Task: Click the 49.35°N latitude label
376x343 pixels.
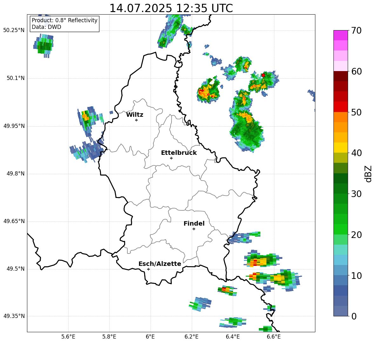Action: point(14,316)
